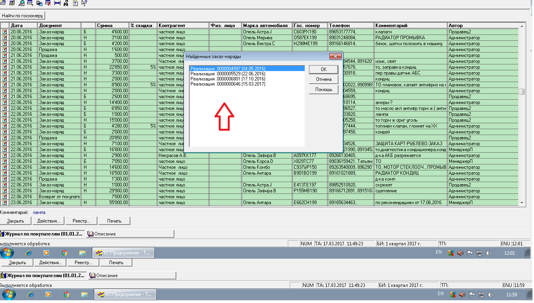Click the delete row red X icon

click(48, 3)
